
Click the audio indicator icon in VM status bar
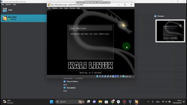103,76
